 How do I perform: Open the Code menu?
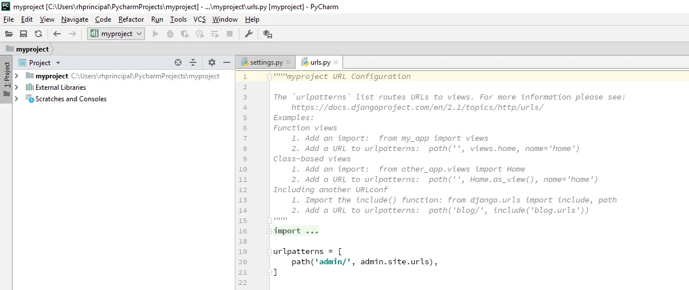[x=103, y=19]
